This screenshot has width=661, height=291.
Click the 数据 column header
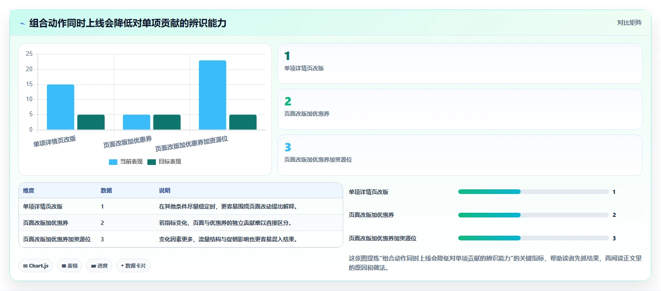coord(106,191)
